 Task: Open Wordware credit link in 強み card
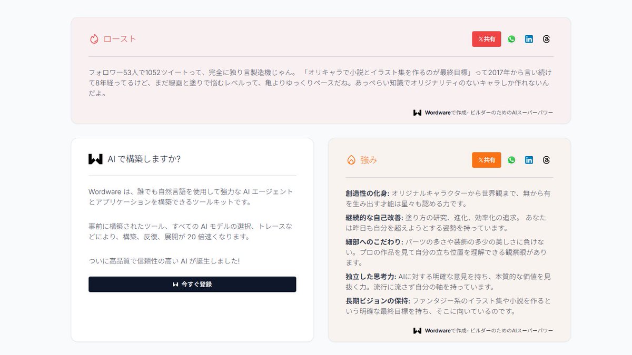coord(489,331)
